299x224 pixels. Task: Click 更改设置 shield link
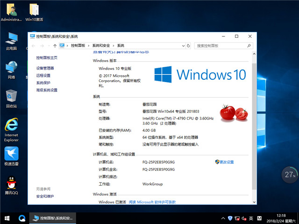(224, 162)
